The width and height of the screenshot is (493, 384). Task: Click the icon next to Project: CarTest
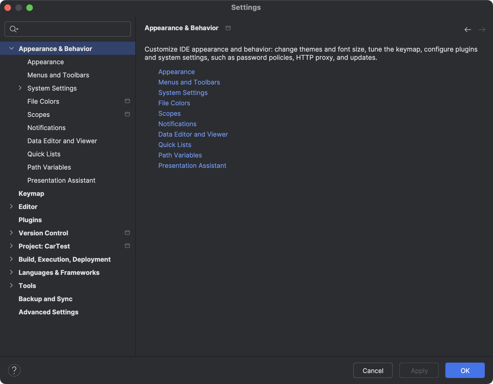127,246
